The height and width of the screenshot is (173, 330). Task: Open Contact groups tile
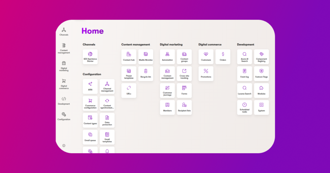click(184, 57)
